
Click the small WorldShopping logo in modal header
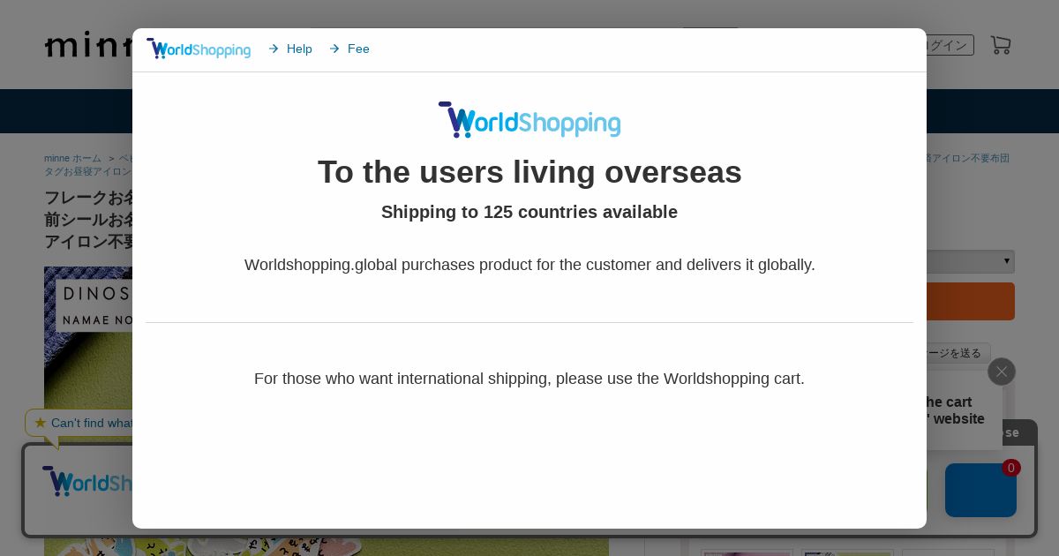199,49
